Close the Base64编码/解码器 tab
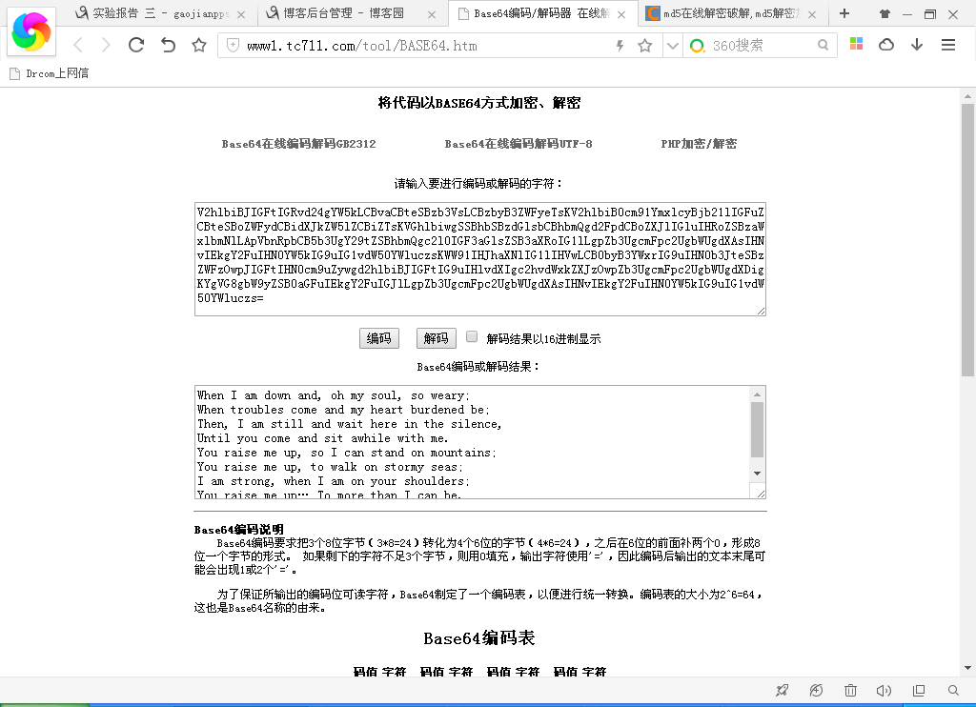Screen dimensions: 976x707 click(x=621, y=14)
